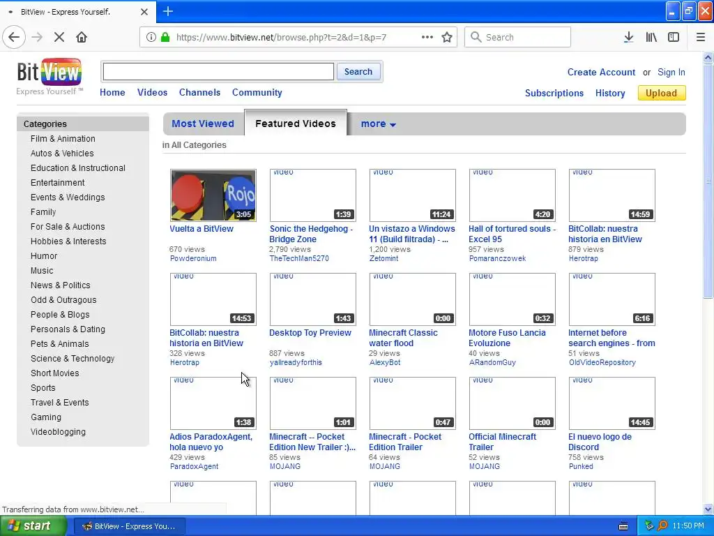
Task: Click the Sign In link
Action: point(671,72)
